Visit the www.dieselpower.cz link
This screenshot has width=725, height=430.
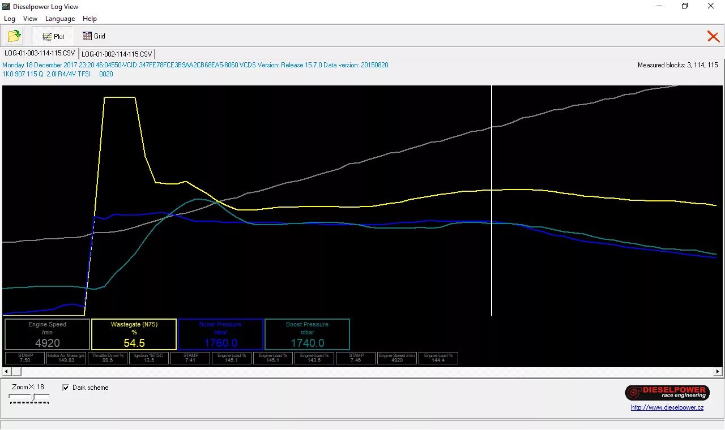pos(667,407)
